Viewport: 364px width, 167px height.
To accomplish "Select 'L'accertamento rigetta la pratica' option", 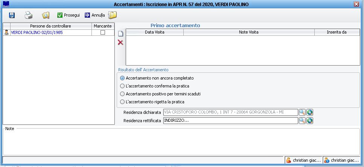I will pyautogui.click(x=122, y=102).
